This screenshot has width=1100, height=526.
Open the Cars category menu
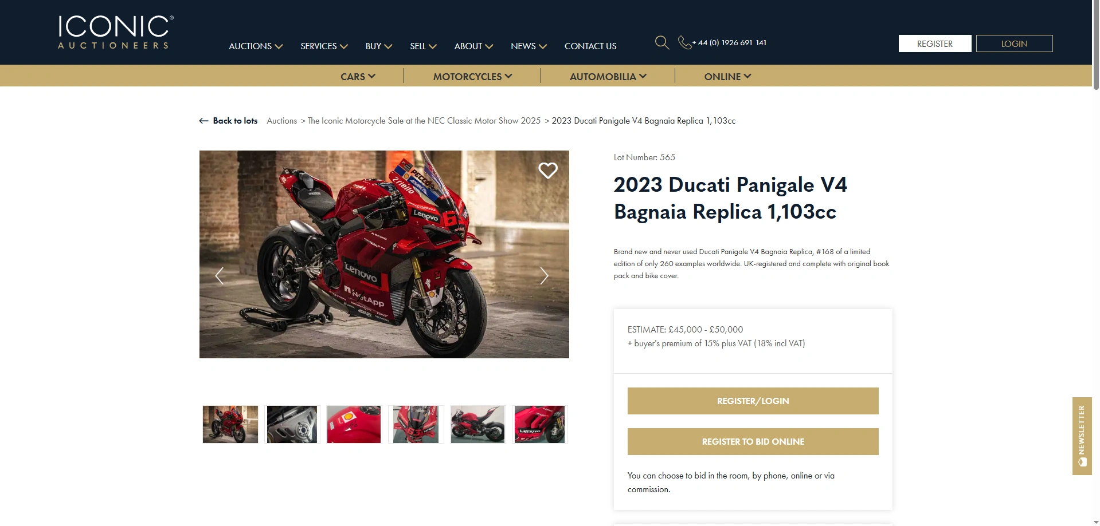(358, 76)
